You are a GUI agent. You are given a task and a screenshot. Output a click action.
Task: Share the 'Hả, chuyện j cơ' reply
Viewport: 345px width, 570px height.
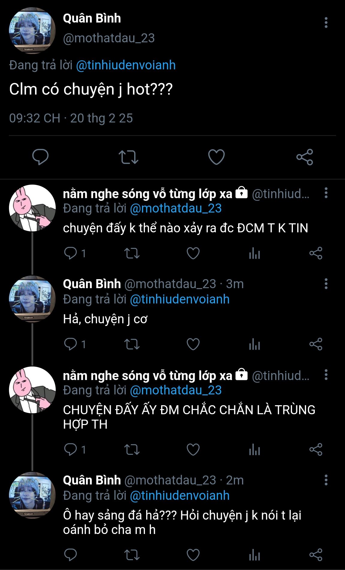tap(316, 344)
